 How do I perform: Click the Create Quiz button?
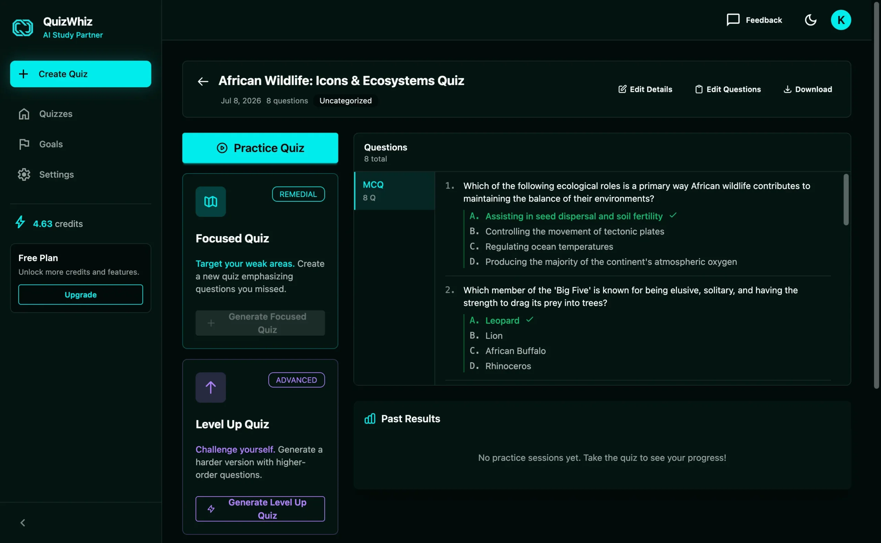[x=81, y=74]
